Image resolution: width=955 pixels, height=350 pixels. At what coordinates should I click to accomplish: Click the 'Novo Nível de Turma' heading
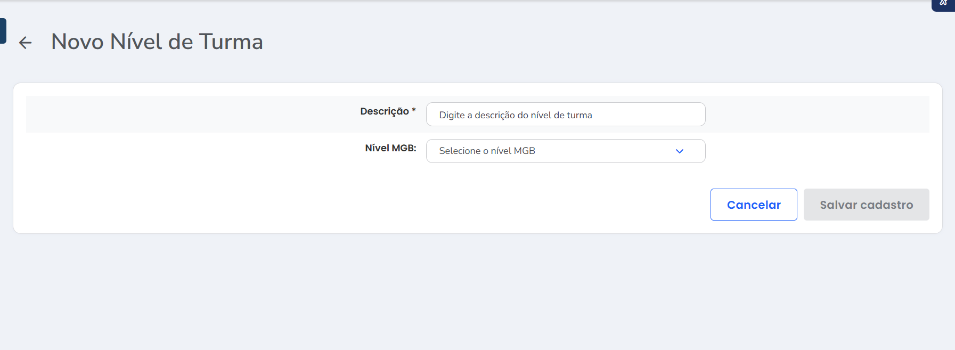pyautogui.click(x=157, y=42)
